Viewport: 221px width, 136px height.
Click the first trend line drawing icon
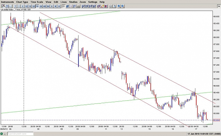(83, 6)
